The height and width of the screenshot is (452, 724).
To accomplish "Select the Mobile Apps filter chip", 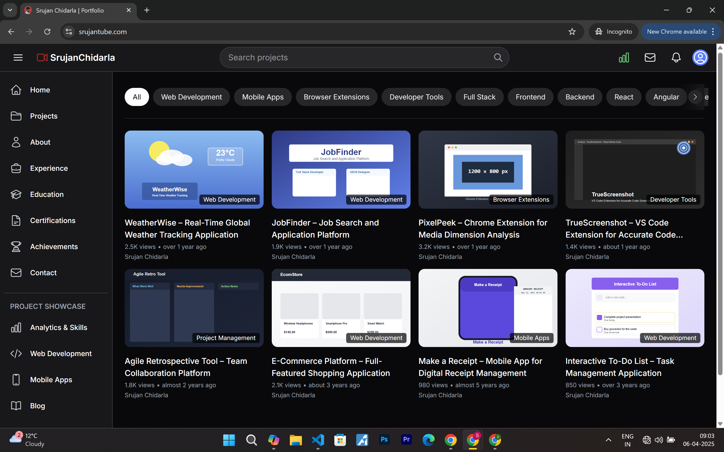I will pos(263,97).
